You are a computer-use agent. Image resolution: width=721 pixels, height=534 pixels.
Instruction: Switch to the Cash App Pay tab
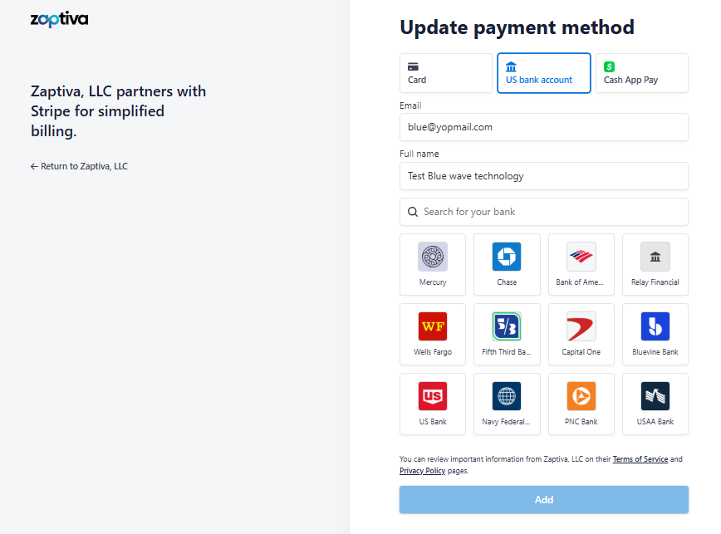click(641, 73)
